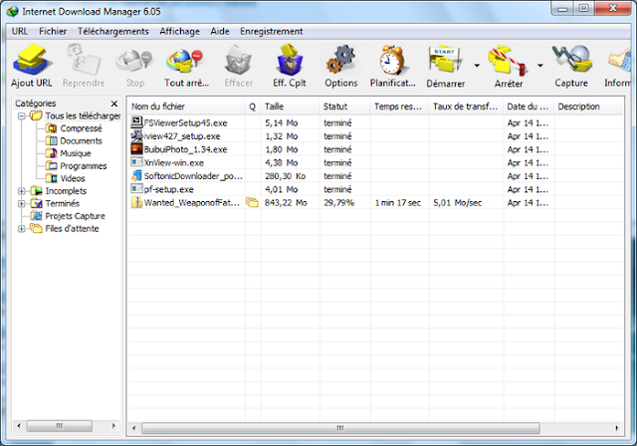
Task: Click the Catégories panel scroll left arrow
Action: [x=19, y=426]
